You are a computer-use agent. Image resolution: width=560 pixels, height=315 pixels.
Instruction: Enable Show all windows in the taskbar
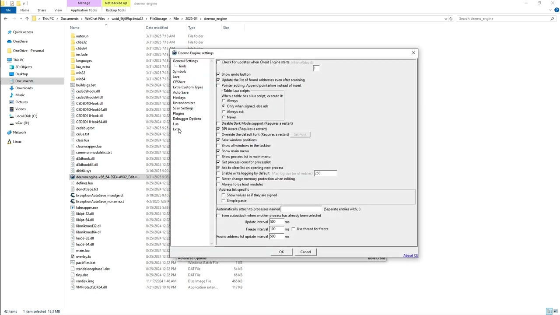pyautogui.click(x=218, y=145)
